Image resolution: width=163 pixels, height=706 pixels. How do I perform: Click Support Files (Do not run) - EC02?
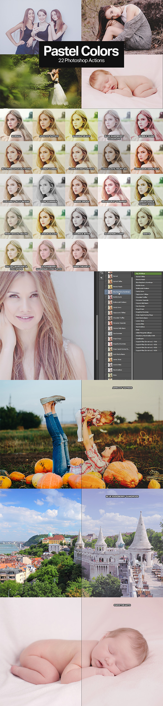[148, 347]
